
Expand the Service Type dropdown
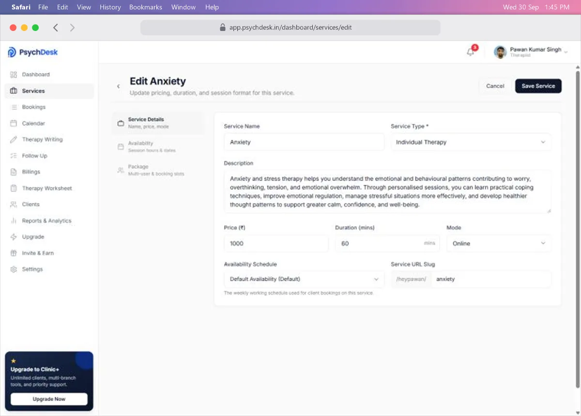tap(471, 142)
